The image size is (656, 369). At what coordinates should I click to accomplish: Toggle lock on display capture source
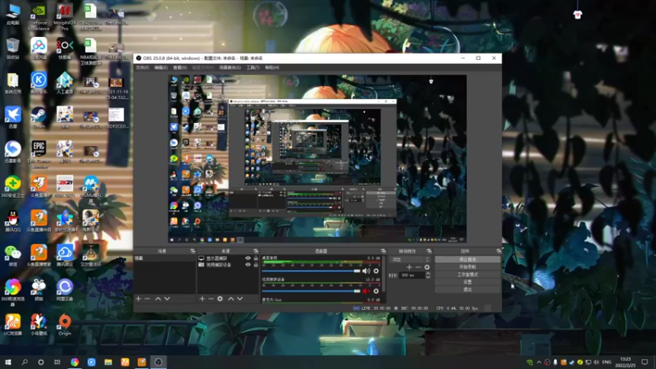256,258
